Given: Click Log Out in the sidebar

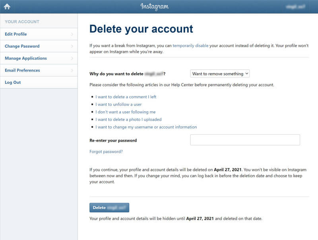Looking at the screenshot, I should coord(13,82).
